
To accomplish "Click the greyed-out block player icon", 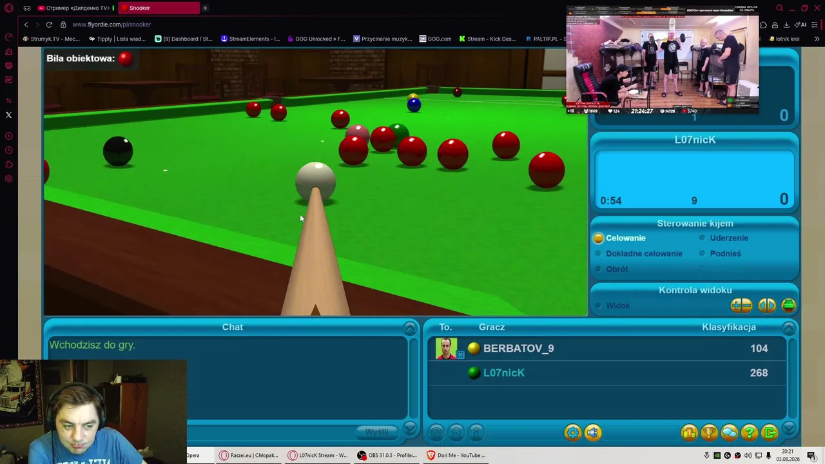I will pyautogui.click(x=436, y=432).
